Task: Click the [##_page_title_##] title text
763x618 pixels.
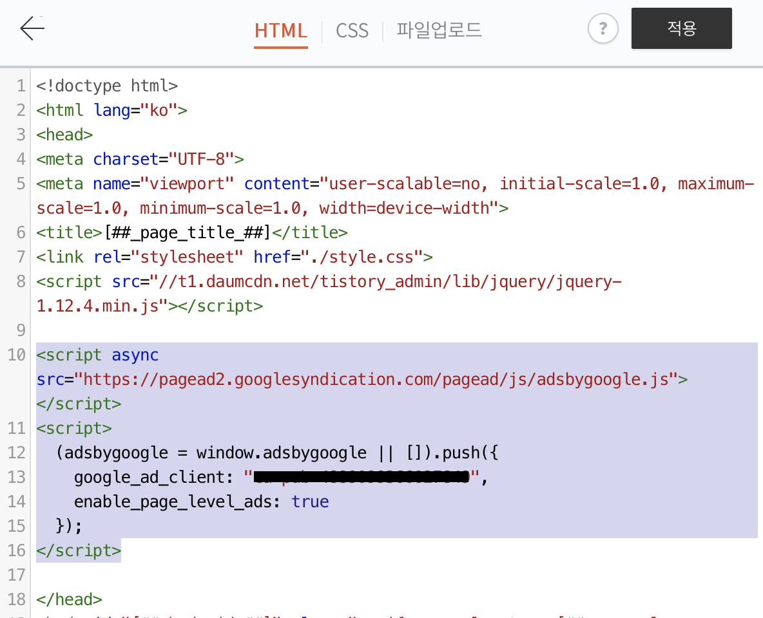Action: click(188, 232)
